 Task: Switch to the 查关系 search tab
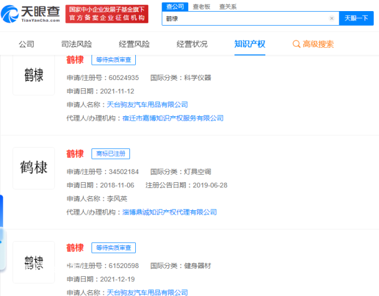point(227,7)
